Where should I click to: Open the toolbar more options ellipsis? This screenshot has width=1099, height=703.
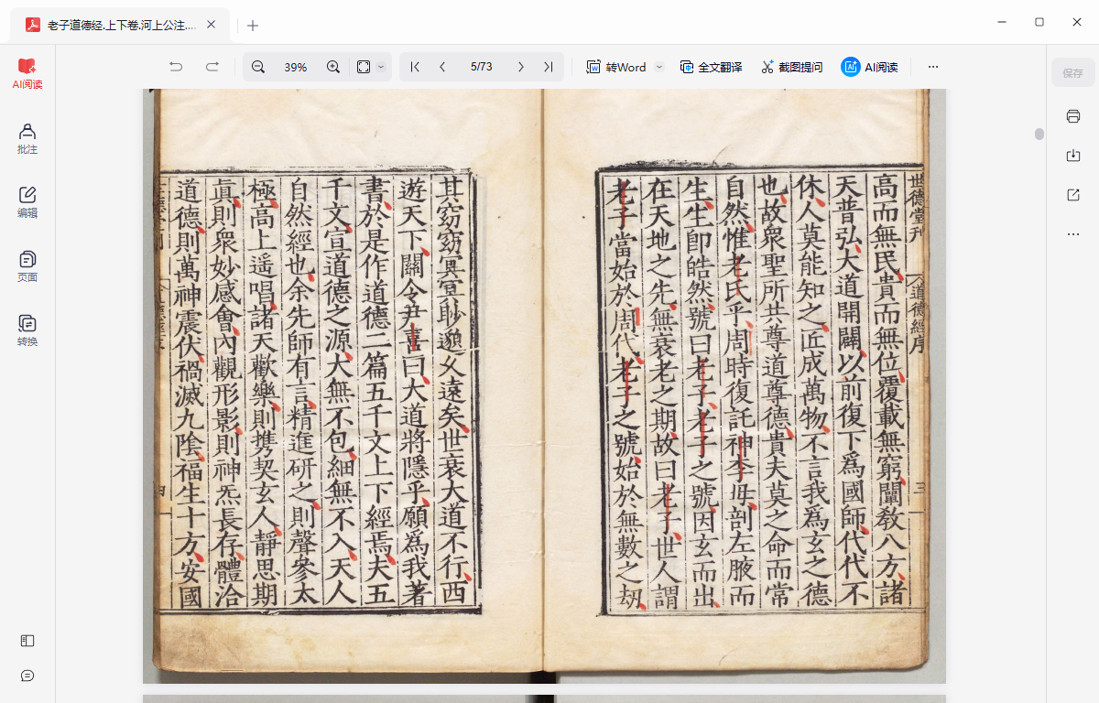click(933, 67)
